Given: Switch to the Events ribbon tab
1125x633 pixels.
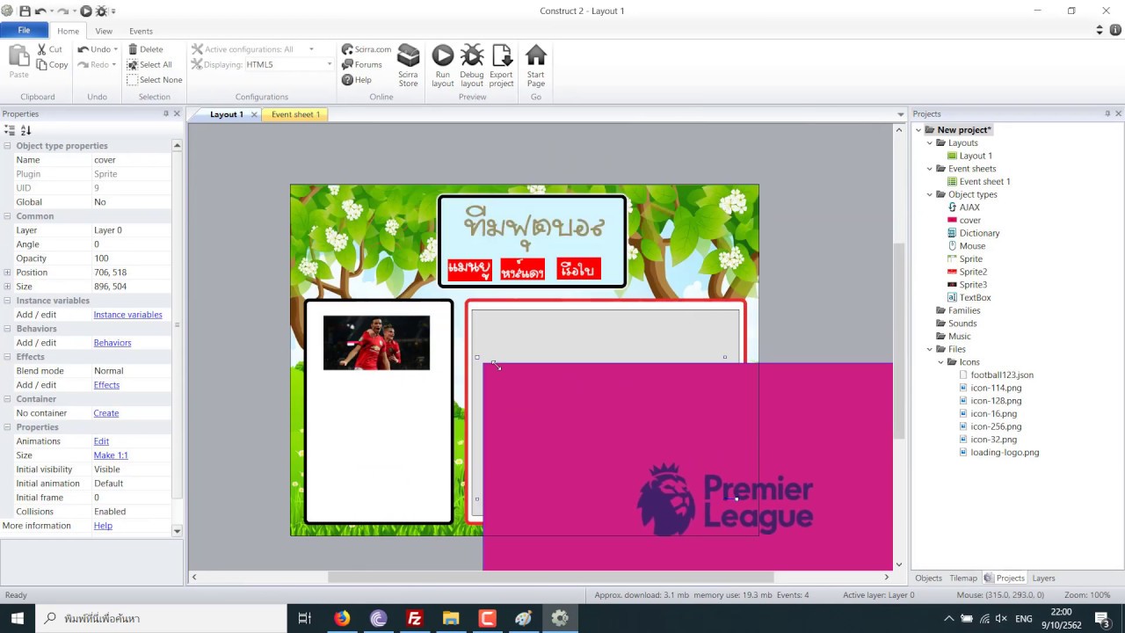Looking at the screenshot, I should [x=141, y=31].
